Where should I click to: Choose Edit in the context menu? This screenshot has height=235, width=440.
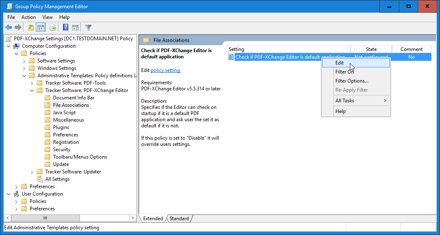tap(356, 63)
